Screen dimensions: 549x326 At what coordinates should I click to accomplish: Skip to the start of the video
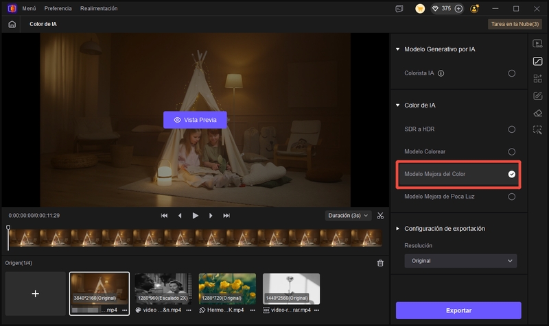tap(165, 216)
